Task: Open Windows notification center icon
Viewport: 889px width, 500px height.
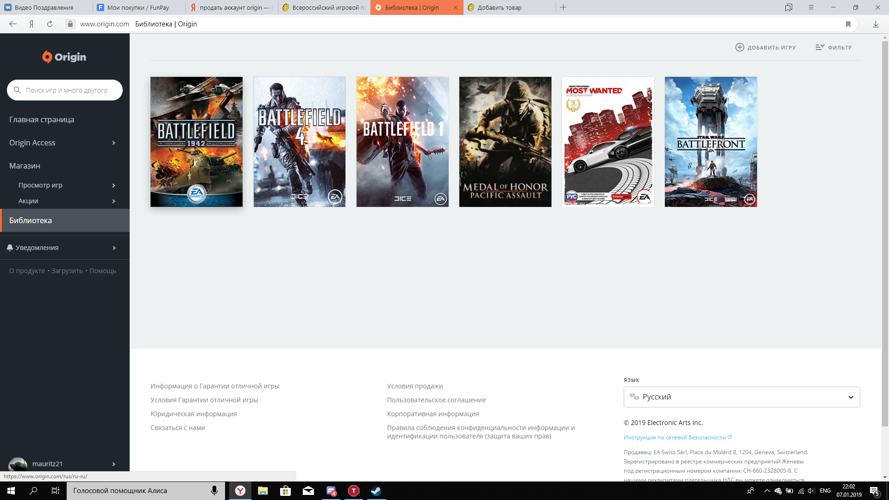Action: pyautogui.click(x=875, y=491)
